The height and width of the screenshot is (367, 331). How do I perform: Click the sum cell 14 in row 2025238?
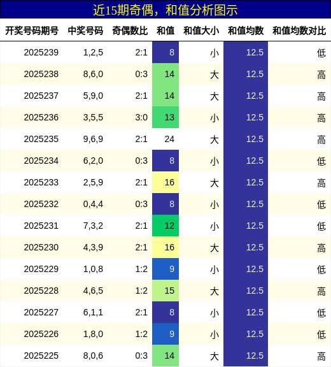[x=165, y=74]
